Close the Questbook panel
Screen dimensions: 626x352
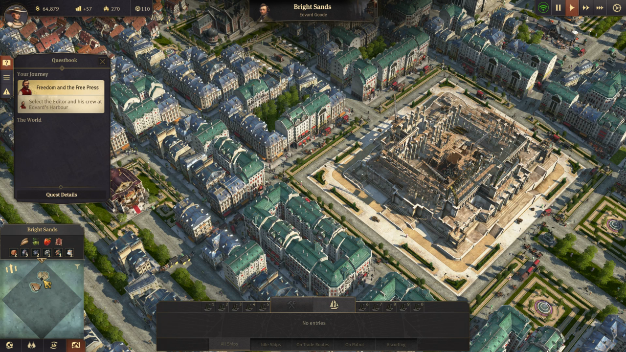click(x=102, y=62)
